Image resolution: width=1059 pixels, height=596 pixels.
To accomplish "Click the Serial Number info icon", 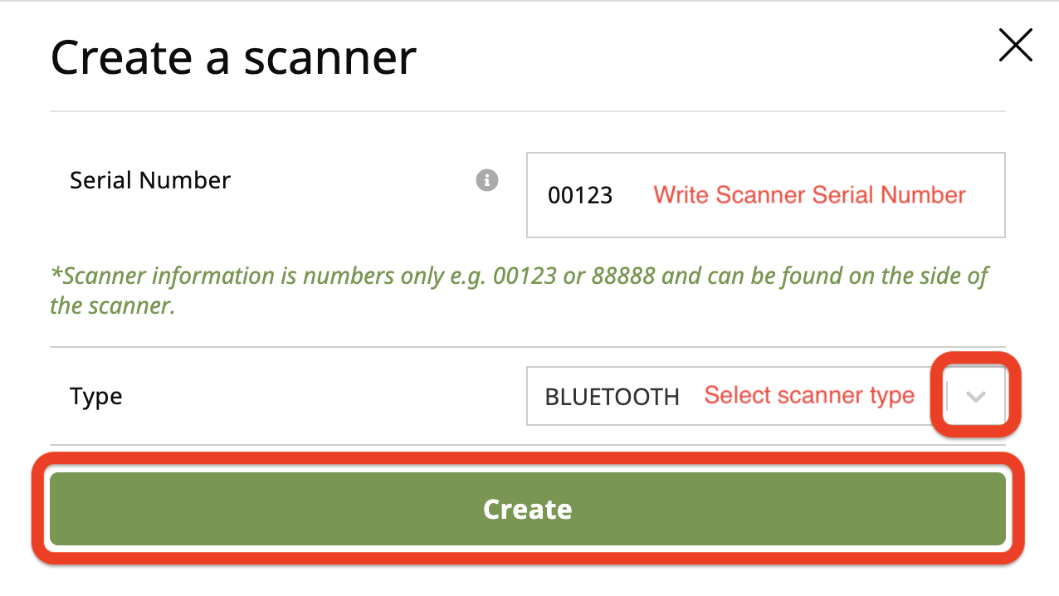I will point(487,180).
